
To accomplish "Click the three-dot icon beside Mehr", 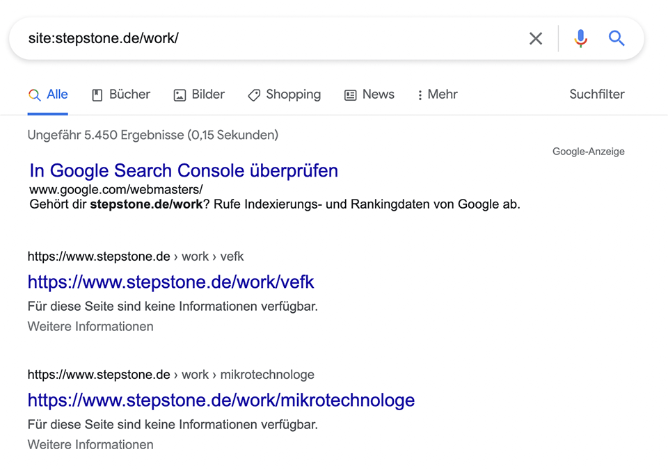I will [x=420, y=95].
